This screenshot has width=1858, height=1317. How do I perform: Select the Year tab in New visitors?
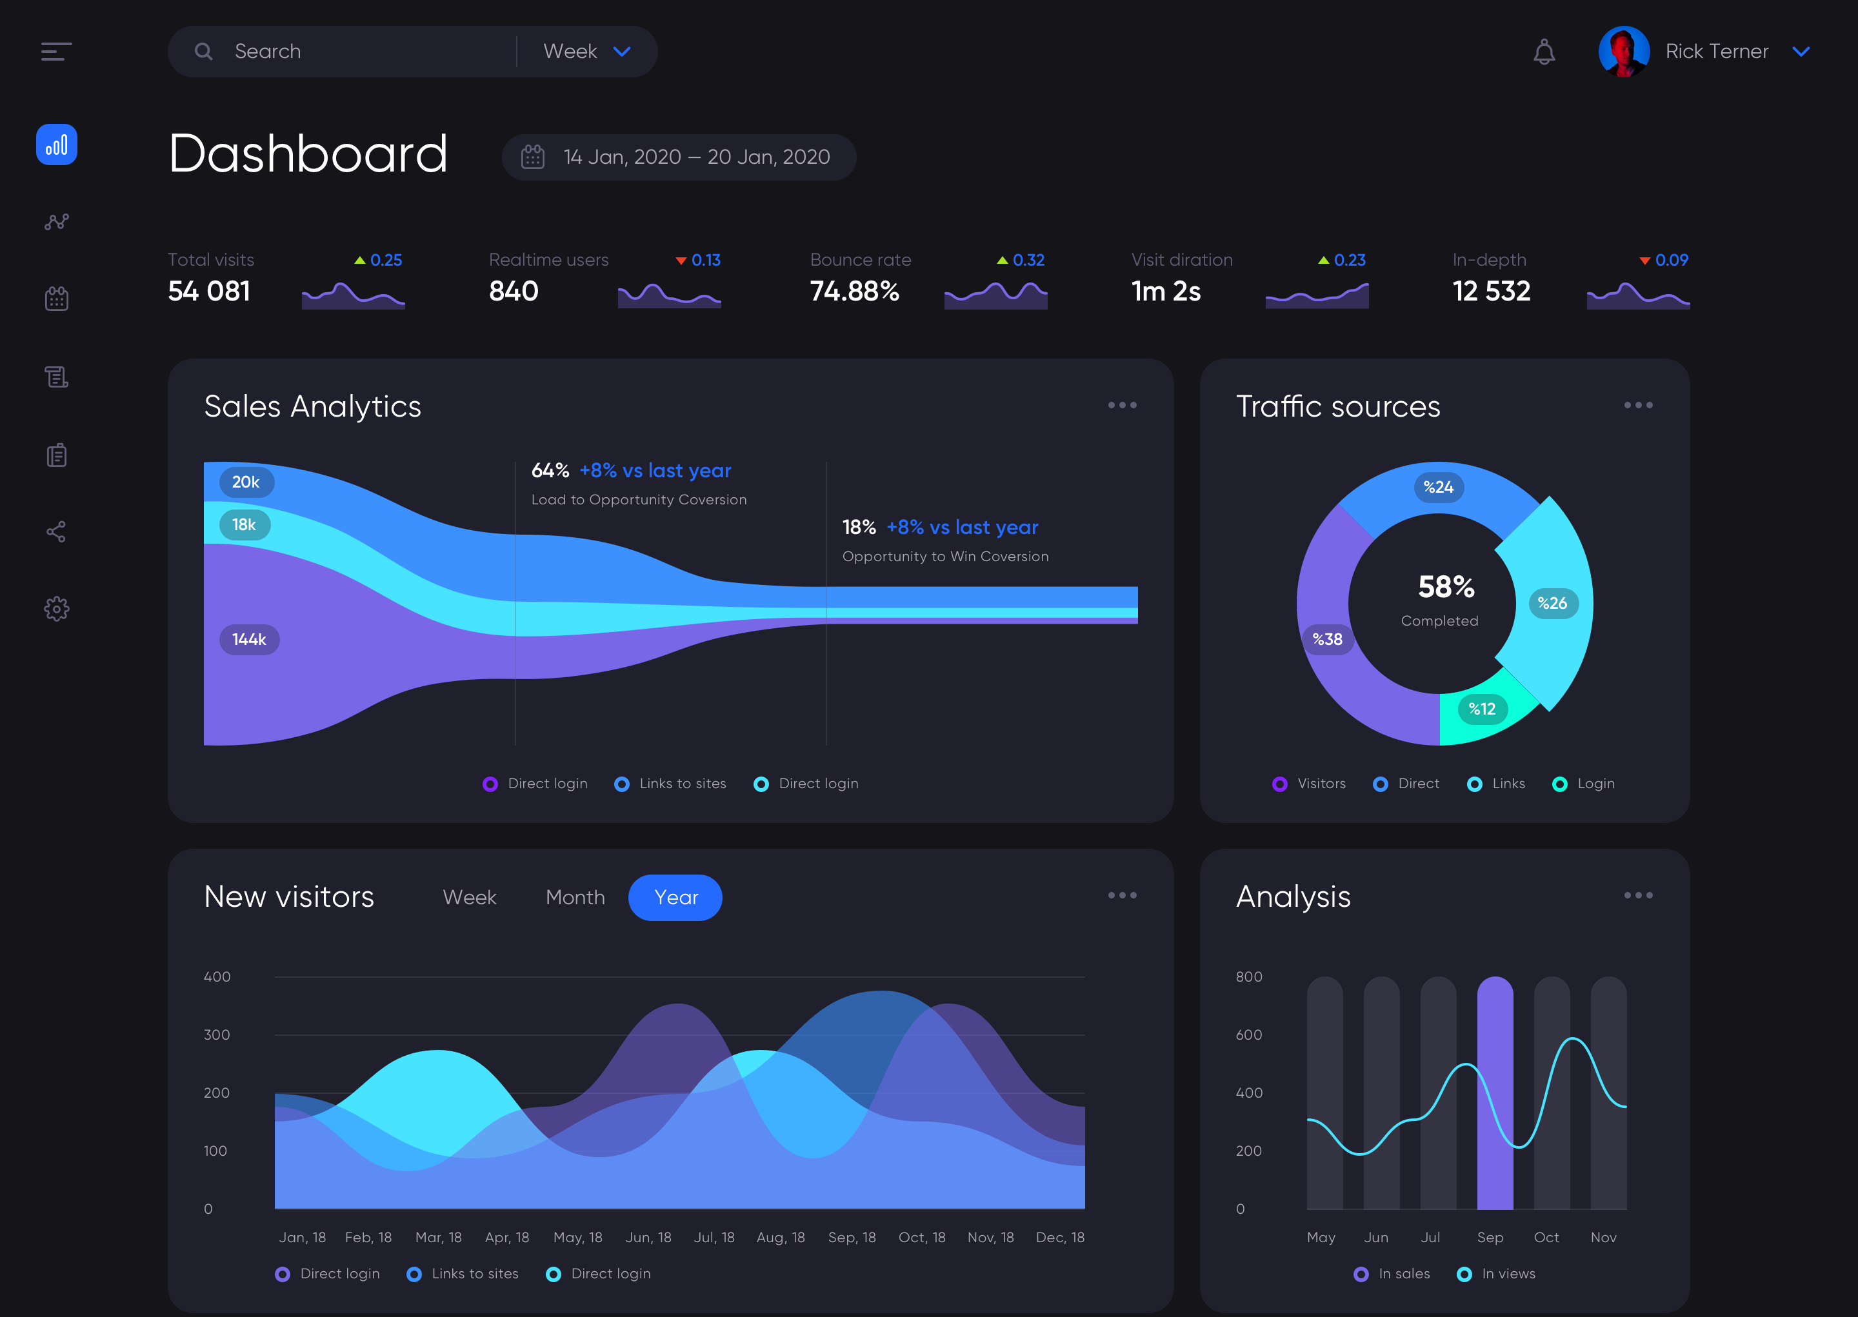click(675, 898)
